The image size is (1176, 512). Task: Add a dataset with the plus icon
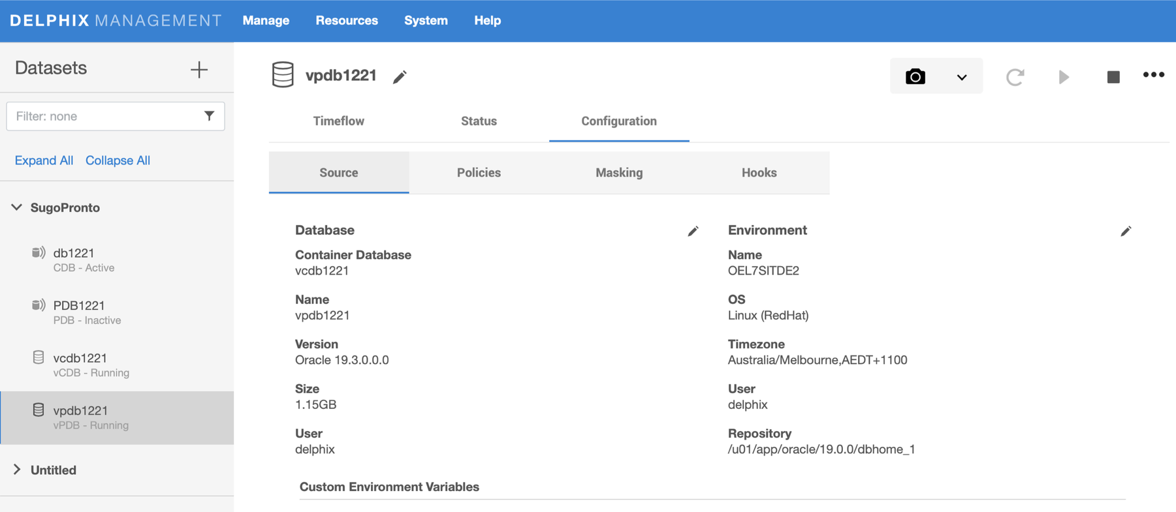click(x=199, y=69)
